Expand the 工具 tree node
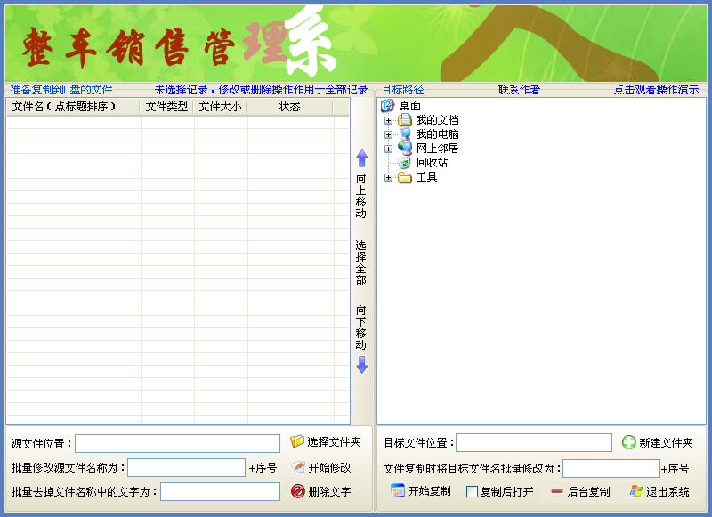712x517 pixels. (388, 177)
